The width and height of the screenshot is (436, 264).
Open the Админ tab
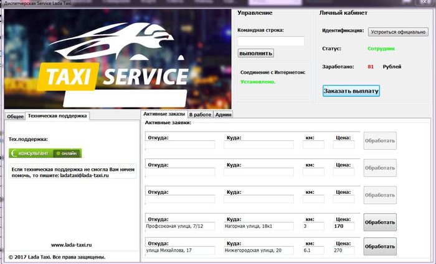click(223, 114)
